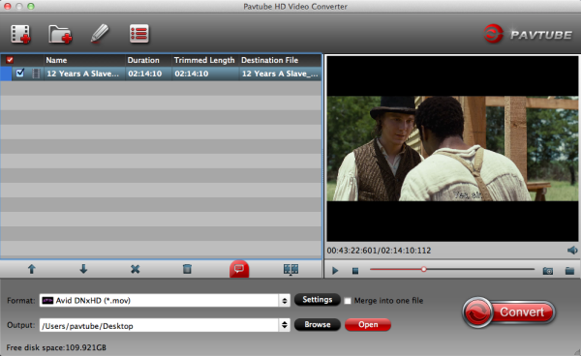Open the pencil Edit tool
This screenshot has height=356, width=581.
click(100, 34)
